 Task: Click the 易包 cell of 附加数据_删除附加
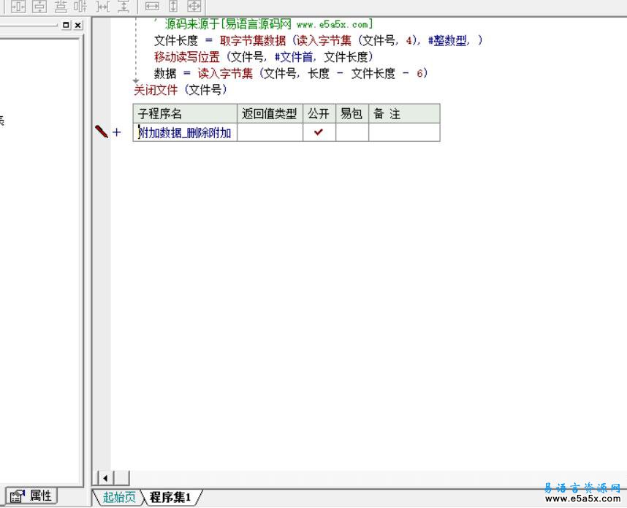point(352,132)
